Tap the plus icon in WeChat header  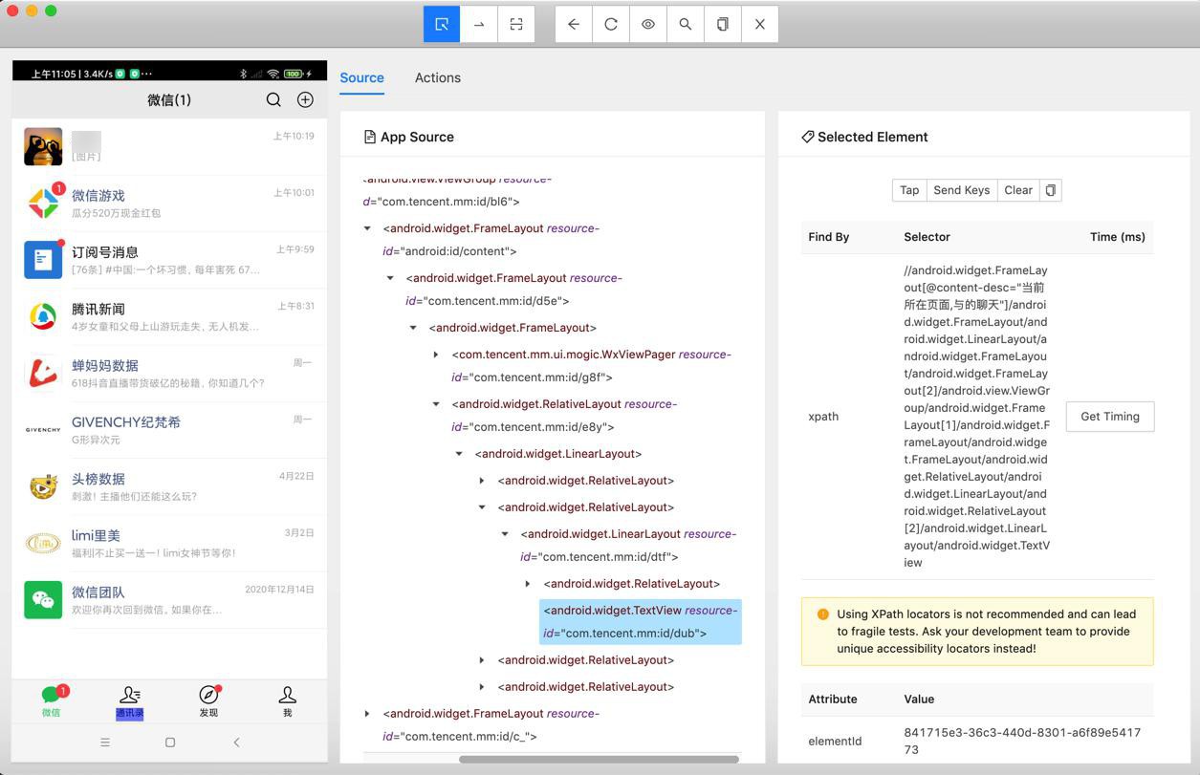coord(305,99)
